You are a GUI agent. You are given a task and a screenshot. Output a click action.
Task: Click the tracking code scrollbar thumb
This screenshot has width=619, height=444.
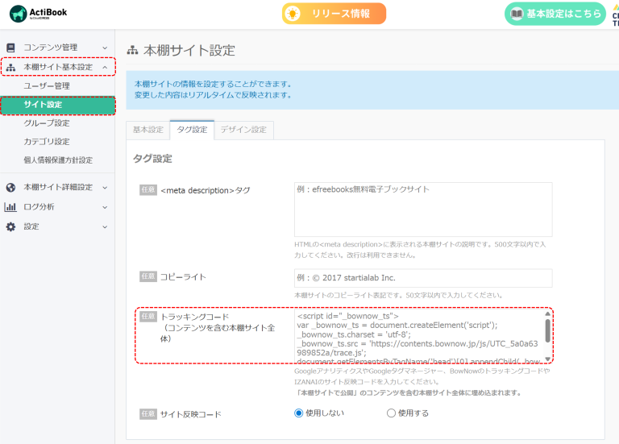tap(547, 330)
